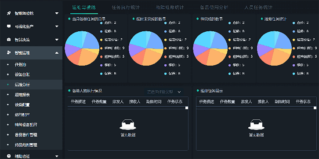Click the bullet icon next to 任务池
The height and width of the screenshot is (159, 319).
pos(8,65)
